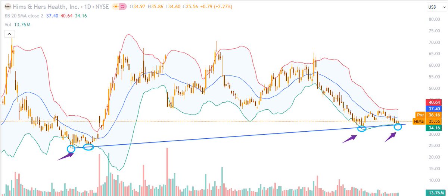Select the Vol indicator legend
Screen dimensions: 448x196
(7, 25)
